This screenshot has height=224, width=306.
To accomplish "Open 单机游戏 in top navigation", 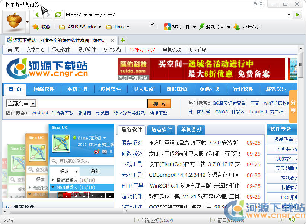I will [x=172, y=50].
